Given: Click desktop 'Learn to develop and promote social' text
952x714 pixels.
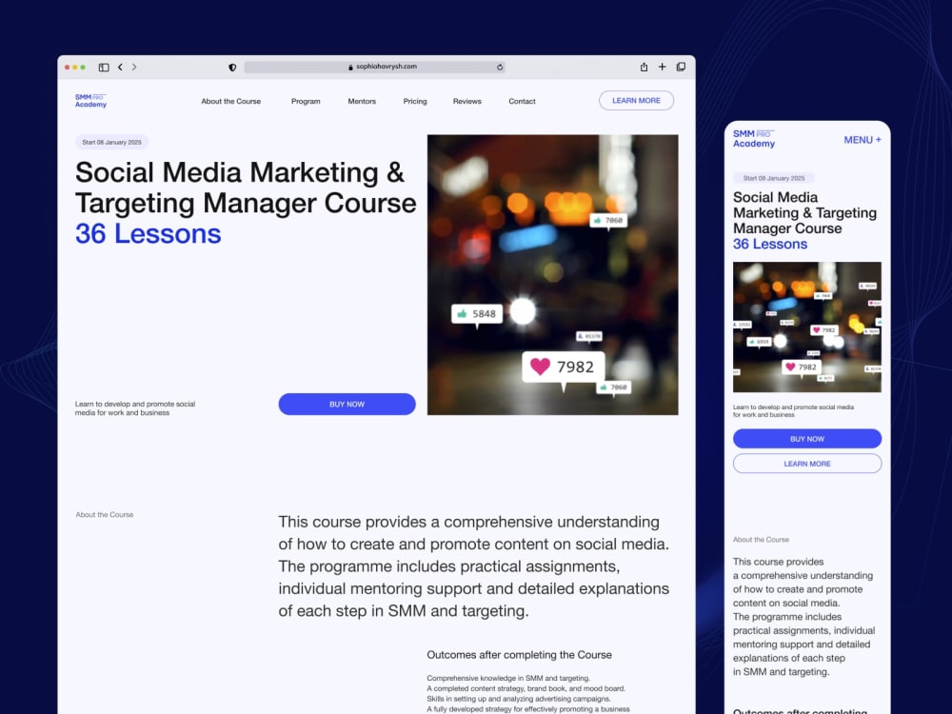Looking at the screenshot, I should (x=135, y=408).
